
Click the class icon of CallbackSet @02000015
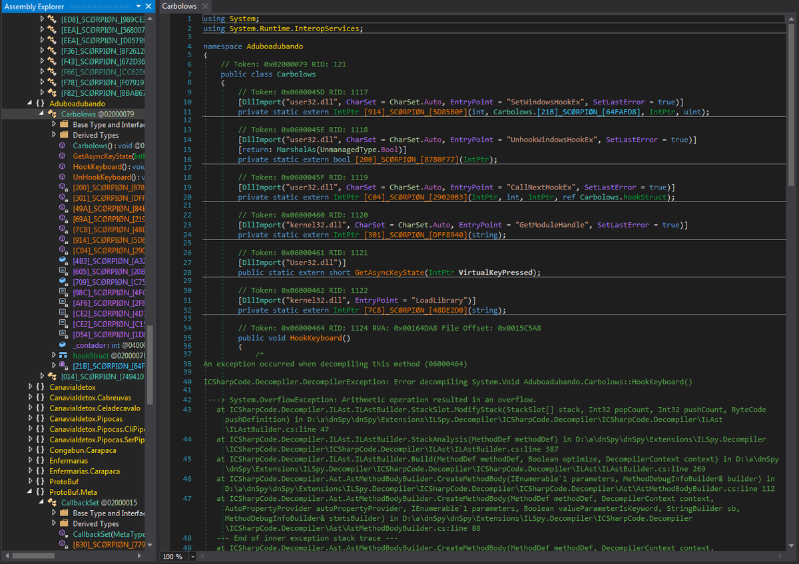point(52,503)
